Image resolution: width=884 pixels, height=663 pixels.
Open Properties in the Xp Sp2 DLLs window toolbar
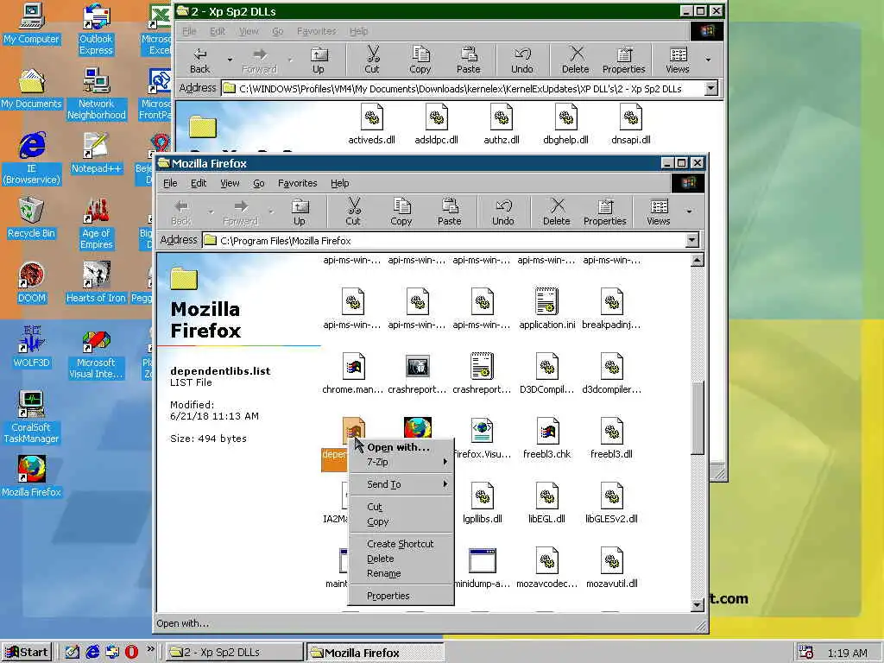(x=623, y=60)
